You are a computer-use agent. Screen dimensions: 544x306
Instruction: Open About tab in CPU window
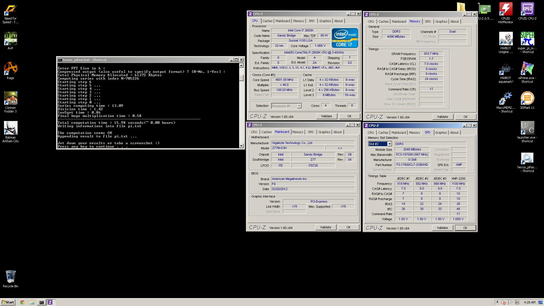pyautogui.click(x=338, y=21)
